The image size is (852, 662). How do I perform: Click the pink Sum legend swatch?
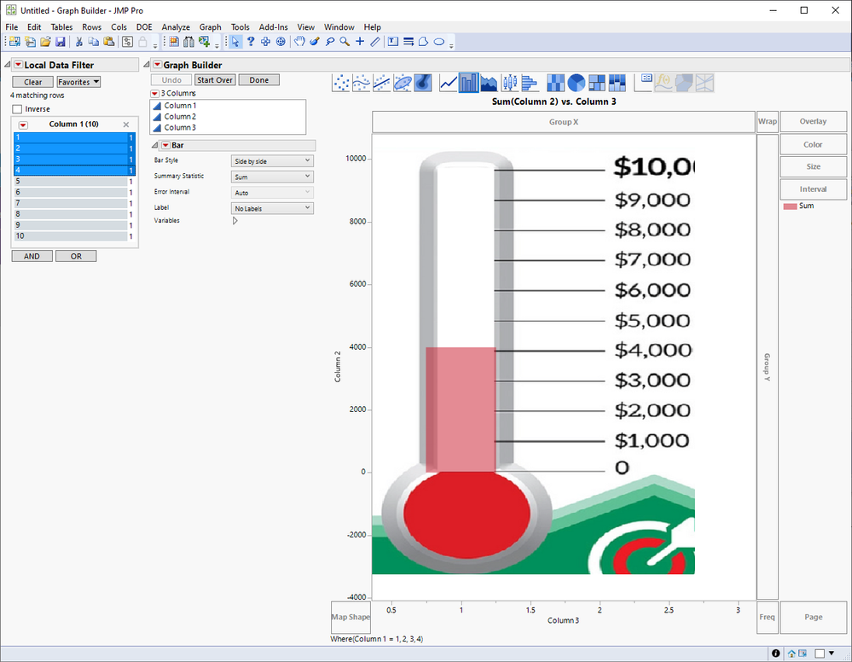point(789,206)
